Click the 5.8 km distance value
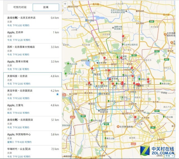The width and height of the screenshot is (179, 159). pyautogui.click(x=55, y=134)
